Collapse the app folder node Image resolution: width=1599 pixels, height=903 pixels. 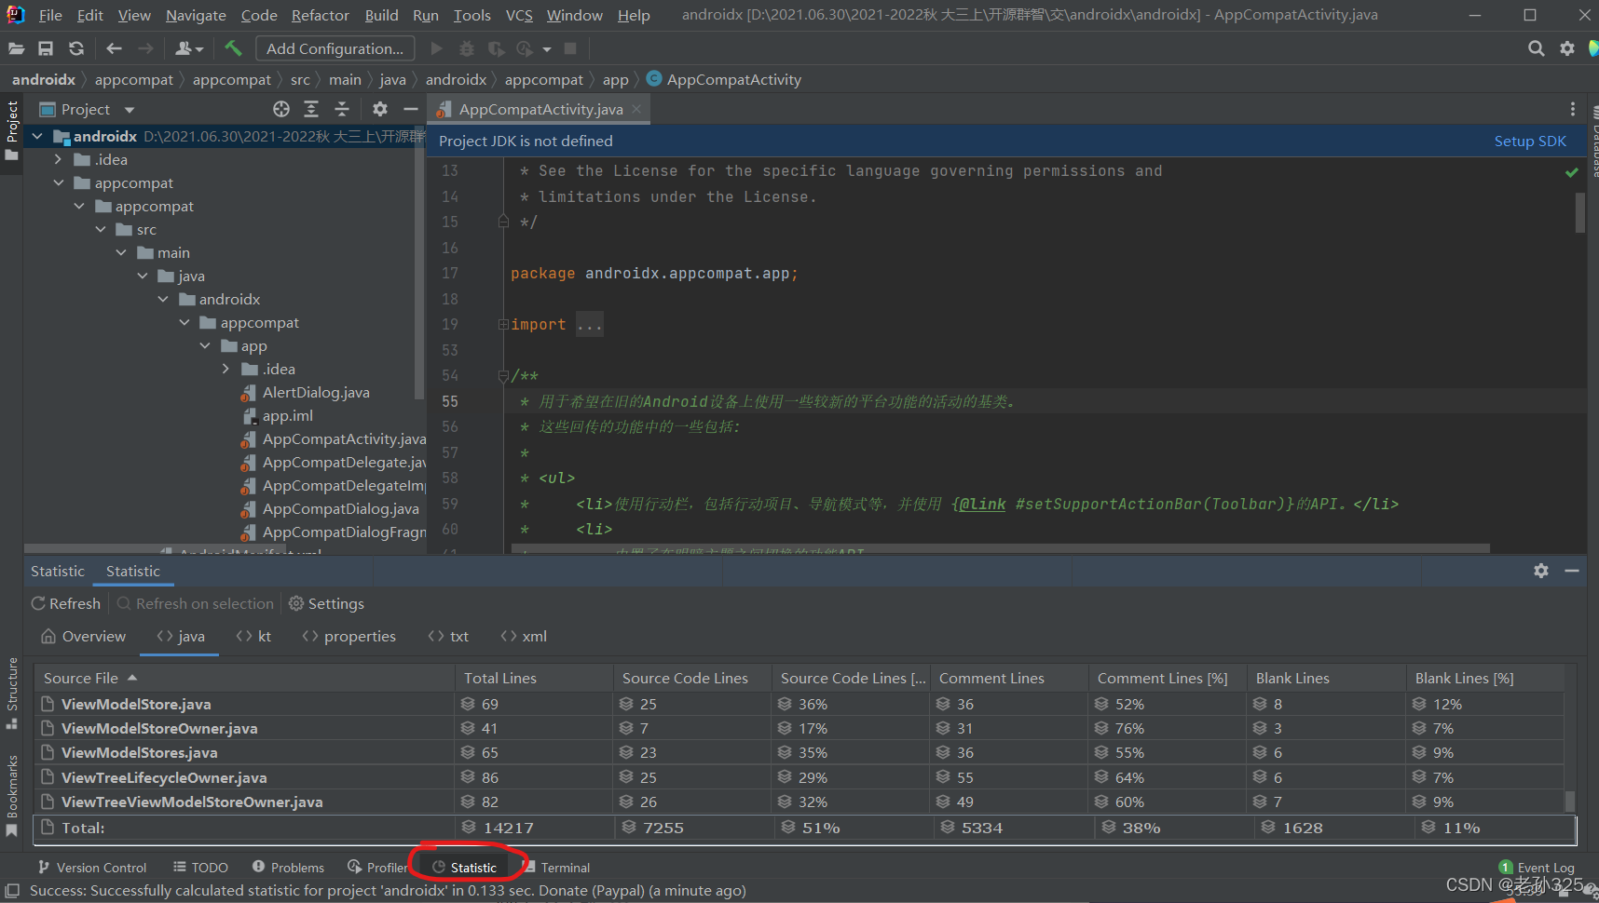pos(205,345)
